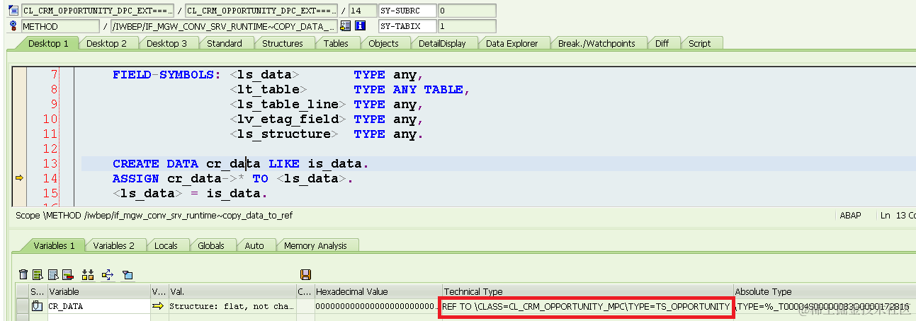The width and height of the screenshot is (916, 321).
Task: Click the SY-SUBRC value field showing 0
Action: pyautogui.click(x=466, y=11)
